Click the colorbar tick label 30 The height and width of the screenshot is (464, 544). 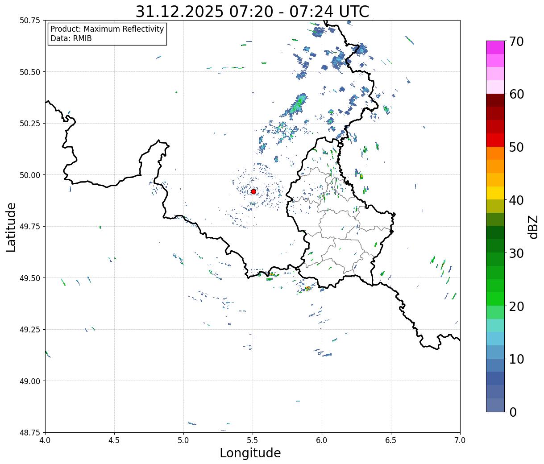516,253
